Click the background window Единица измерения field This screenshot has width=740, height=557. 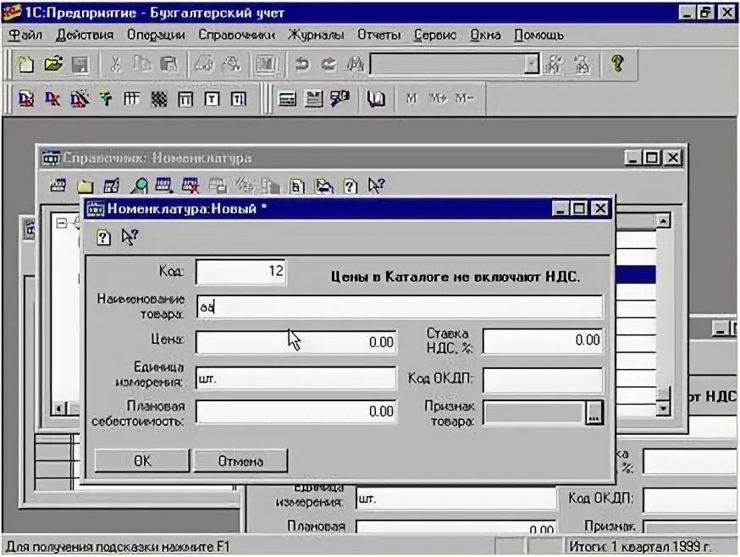click(456, 499)
